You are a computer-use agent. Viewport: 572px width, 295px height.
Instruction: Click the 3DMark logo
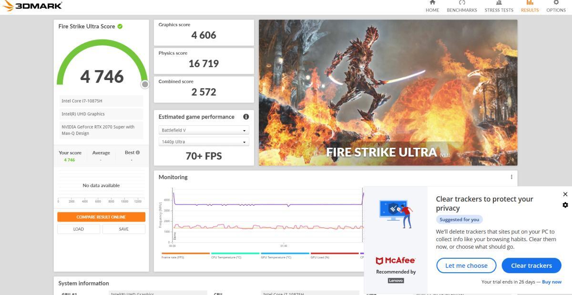tap(33, 6)
